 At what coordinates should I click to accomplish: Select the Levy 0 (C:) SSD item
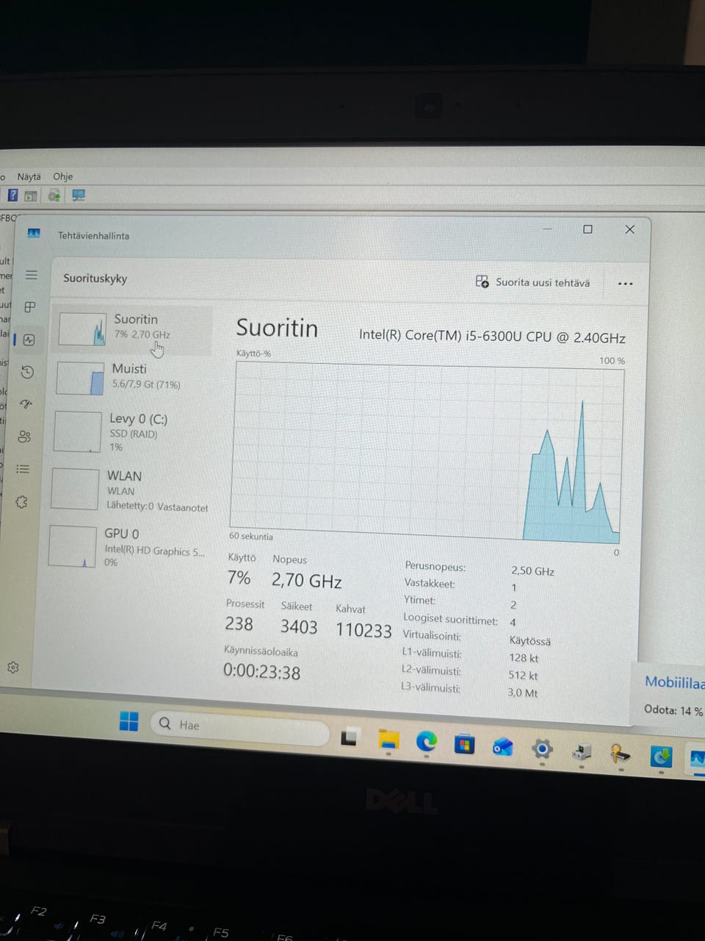click(x=130, y=432)
